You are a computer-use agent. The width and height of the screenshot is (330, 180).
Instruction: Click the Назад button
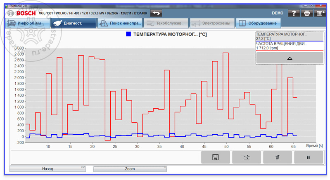coord(47,168)
